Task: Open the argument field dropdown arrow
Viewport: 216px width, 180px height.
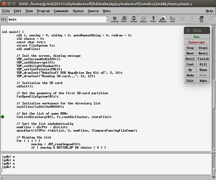Action: pyautogui.click(x=108, y=19)
